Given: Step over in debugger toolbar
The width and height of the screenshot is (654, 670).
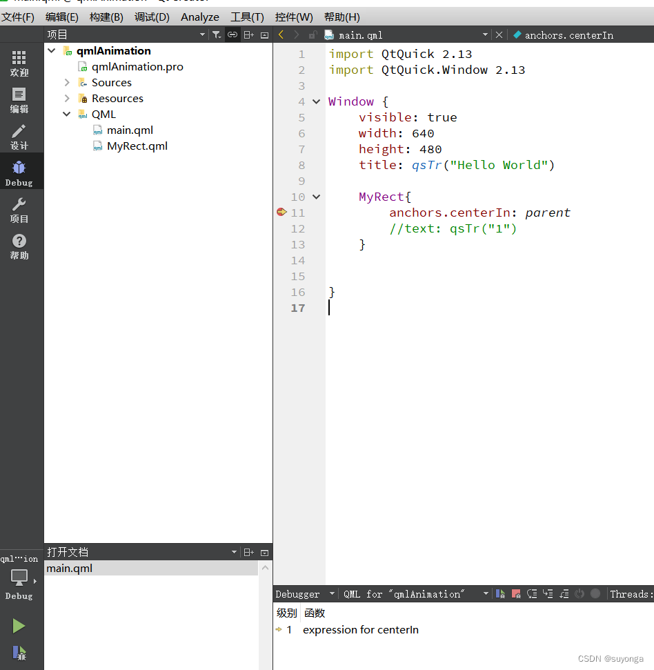Looking at the screenshot, I should (x=532, y=594).
